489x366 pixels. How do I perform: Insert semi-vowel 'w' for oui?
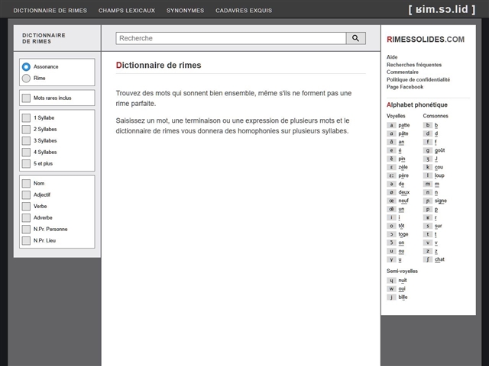pyautogui.click(x=391, y=289)
